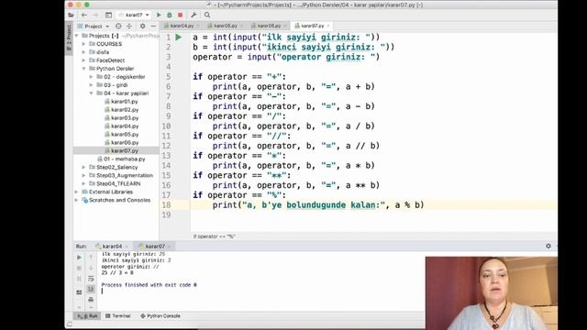This screenshot has height=330, width=587.
Task: Expand External Libraries node
Action: (77, 192)
